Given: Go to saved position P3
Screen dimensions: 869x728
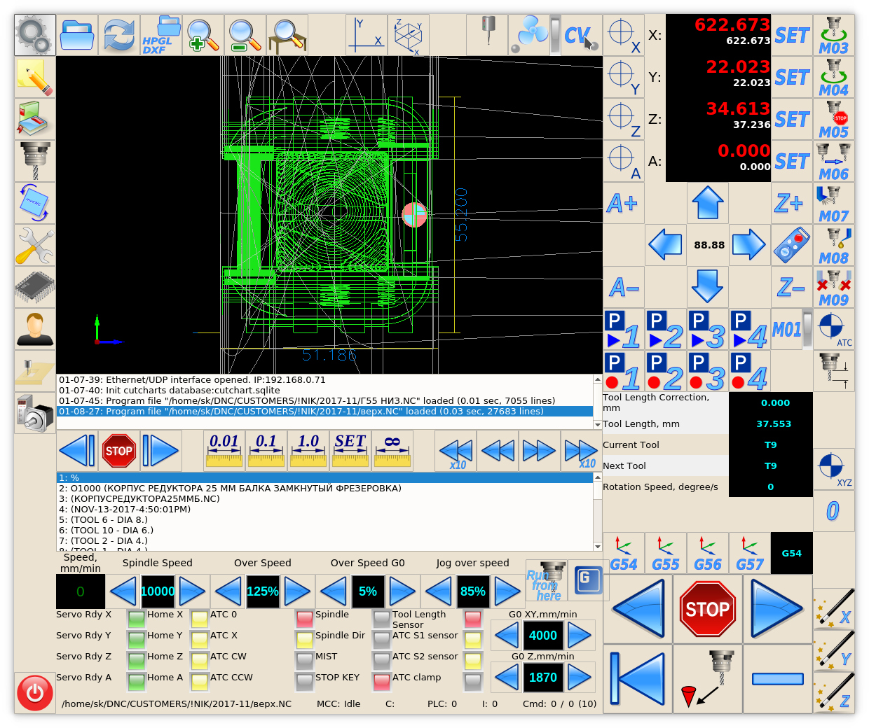Looking at the screenshot, I should click(707, 329).
